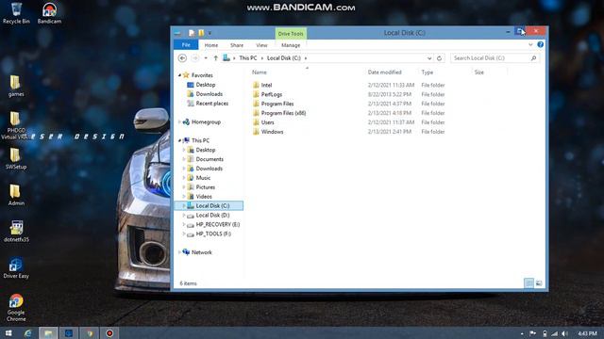604x339 pixels.
Task: Click the Forward navigation arrow
Action: click(195, 58)
